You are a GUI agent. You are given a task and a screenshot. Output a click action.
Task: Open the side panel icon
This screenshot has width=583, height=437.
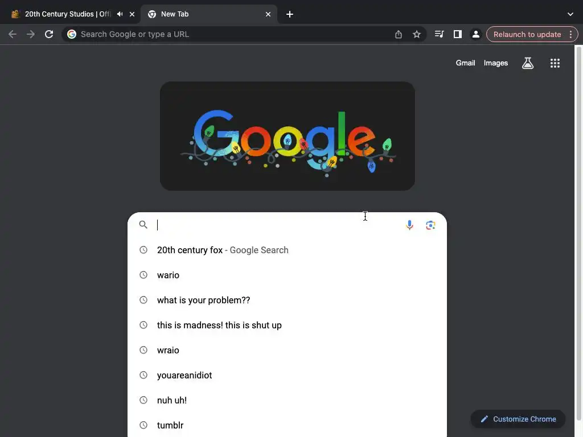pos(457,34)
